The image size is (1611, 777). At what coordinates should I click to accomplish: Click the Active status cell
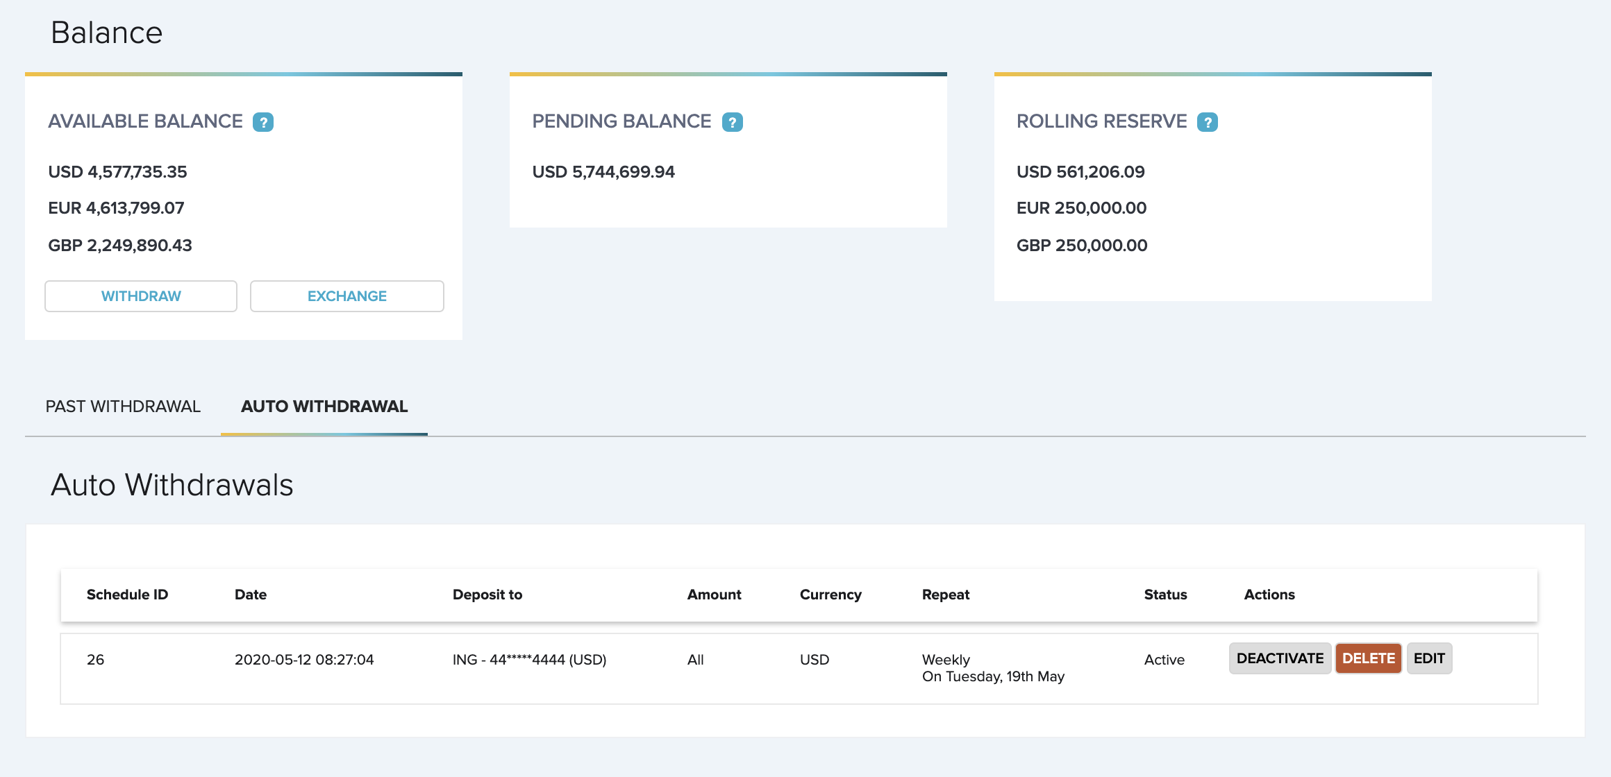pos(1165,660)
